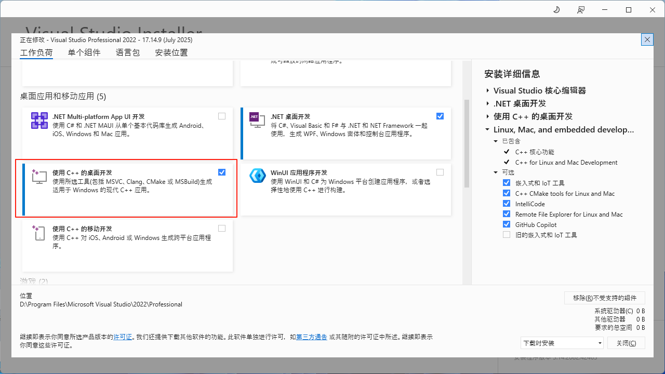This screenshot has width=665, height=374.
Task: Switch to the 单个组件 tab
Action: tap(84, 52)
